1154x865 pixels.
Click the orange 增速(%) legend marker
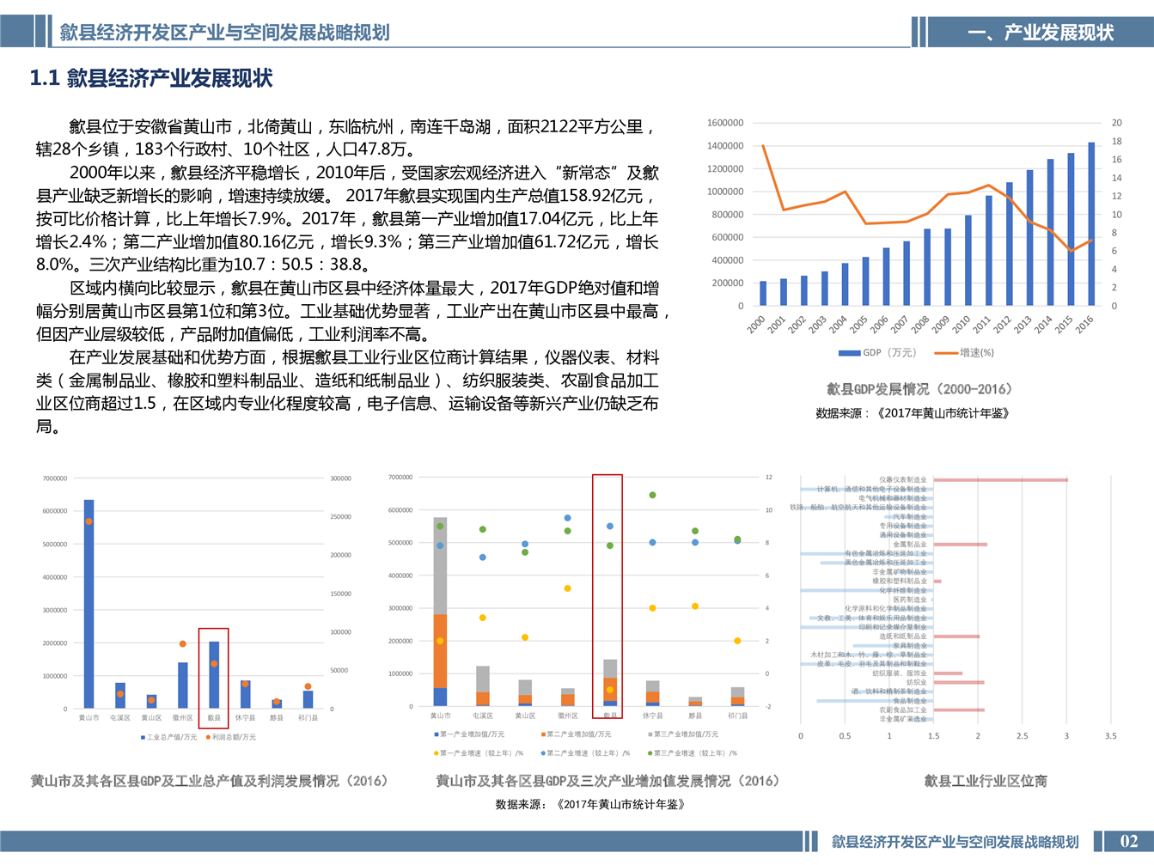pyautogui.click(x=945, y=353)
